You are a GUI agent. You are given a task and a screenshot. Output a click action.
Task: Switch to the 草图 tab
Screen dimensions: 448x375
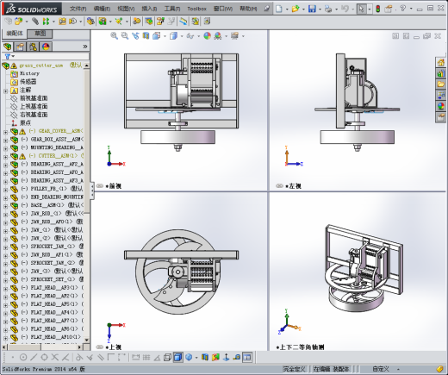40,34
